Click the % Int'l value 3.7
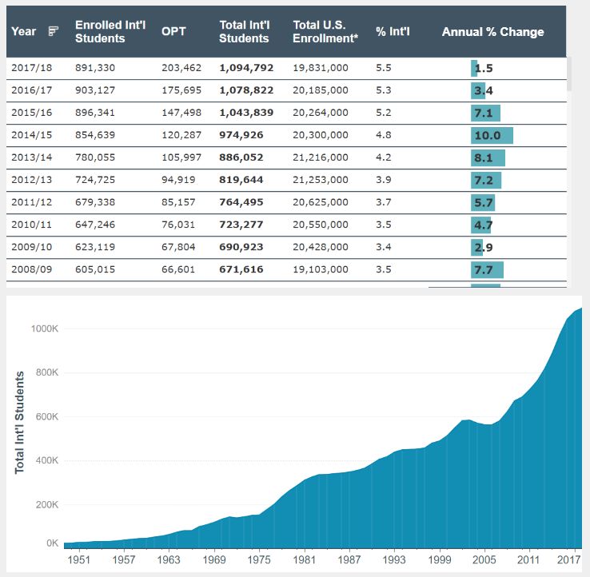The width and height of the screenshot is (590, 577). click(x=384, y=202)
